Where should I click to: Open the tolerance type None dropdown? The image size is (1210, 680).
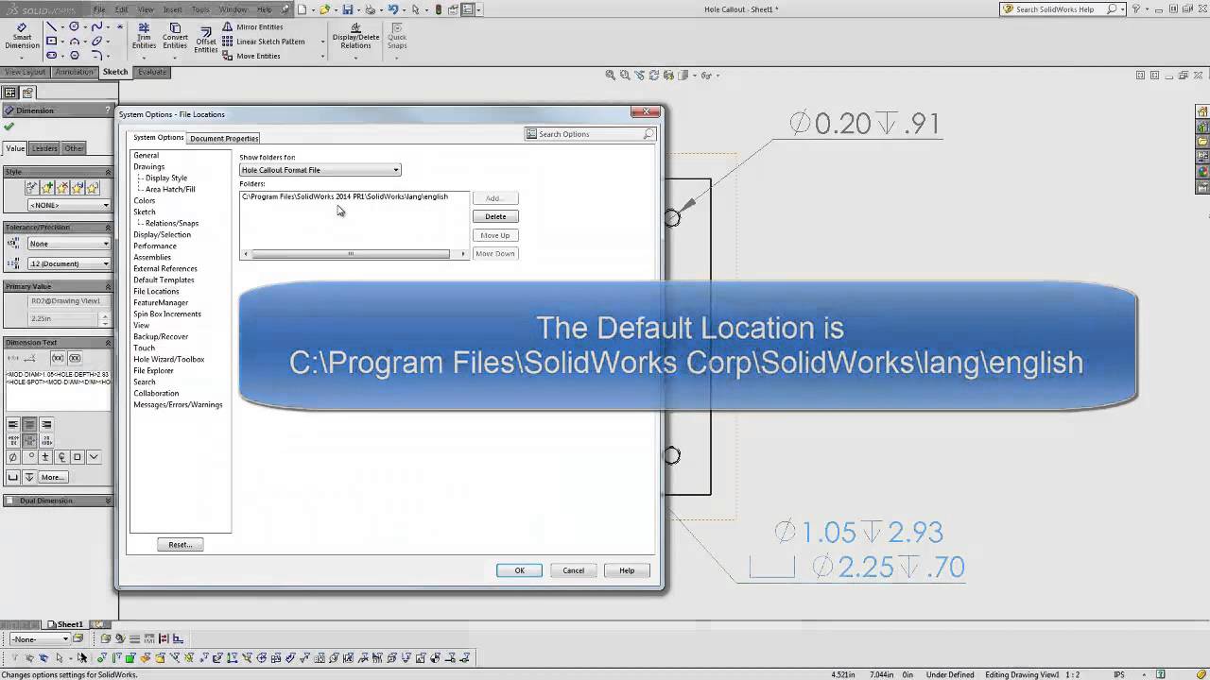pyautogui.click(x=69, y=244)
